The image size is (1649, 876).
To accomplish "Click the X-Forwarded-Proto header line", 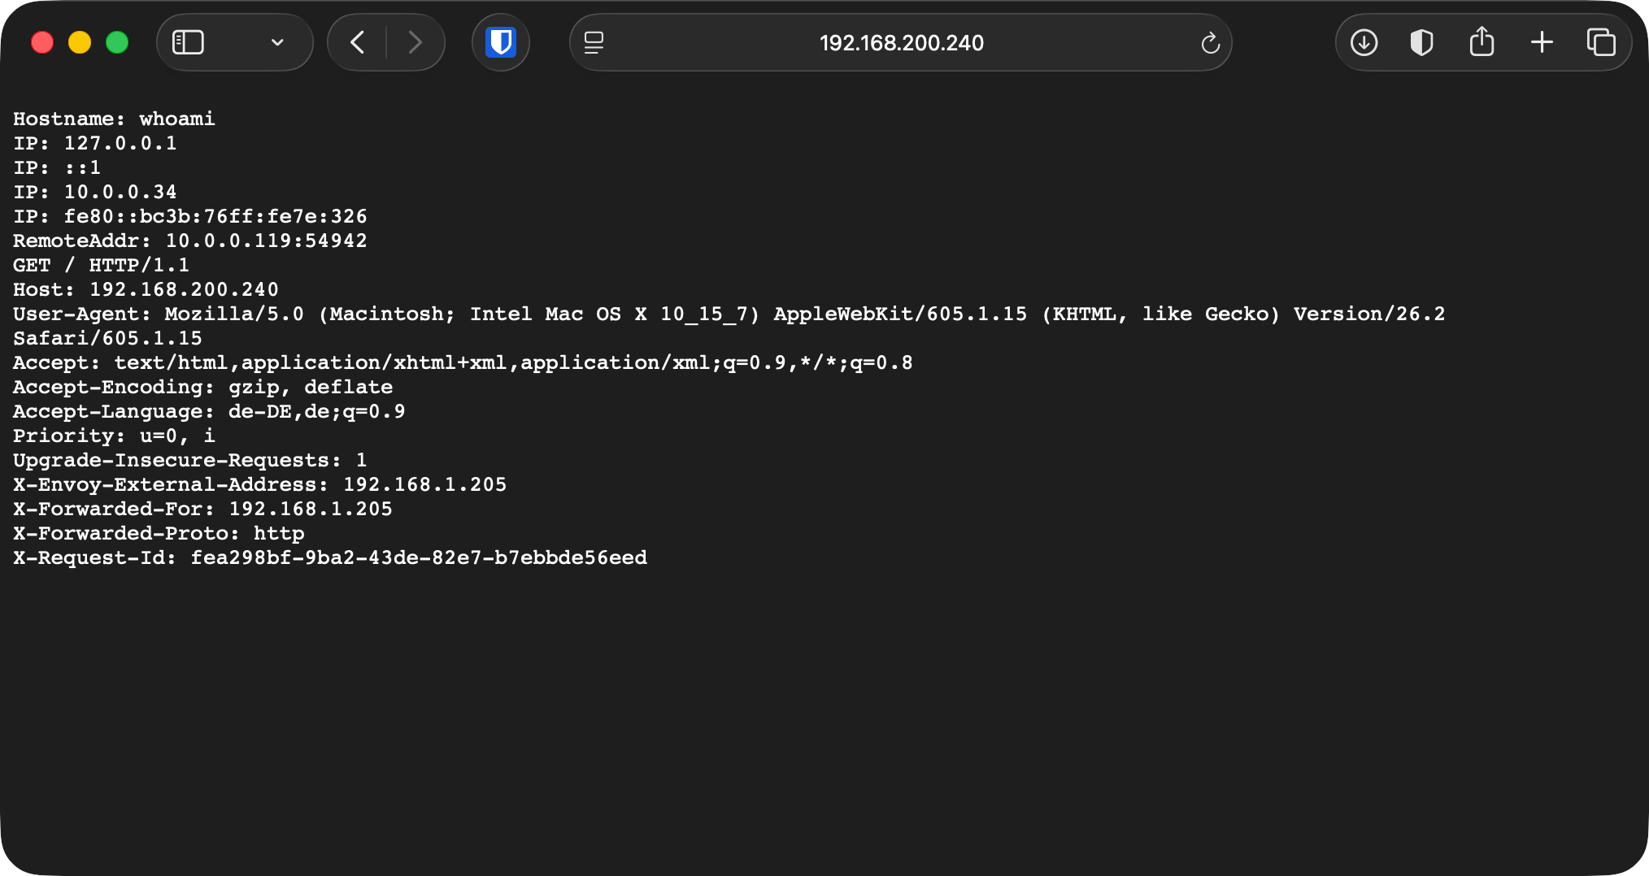I will pos(159,533).
